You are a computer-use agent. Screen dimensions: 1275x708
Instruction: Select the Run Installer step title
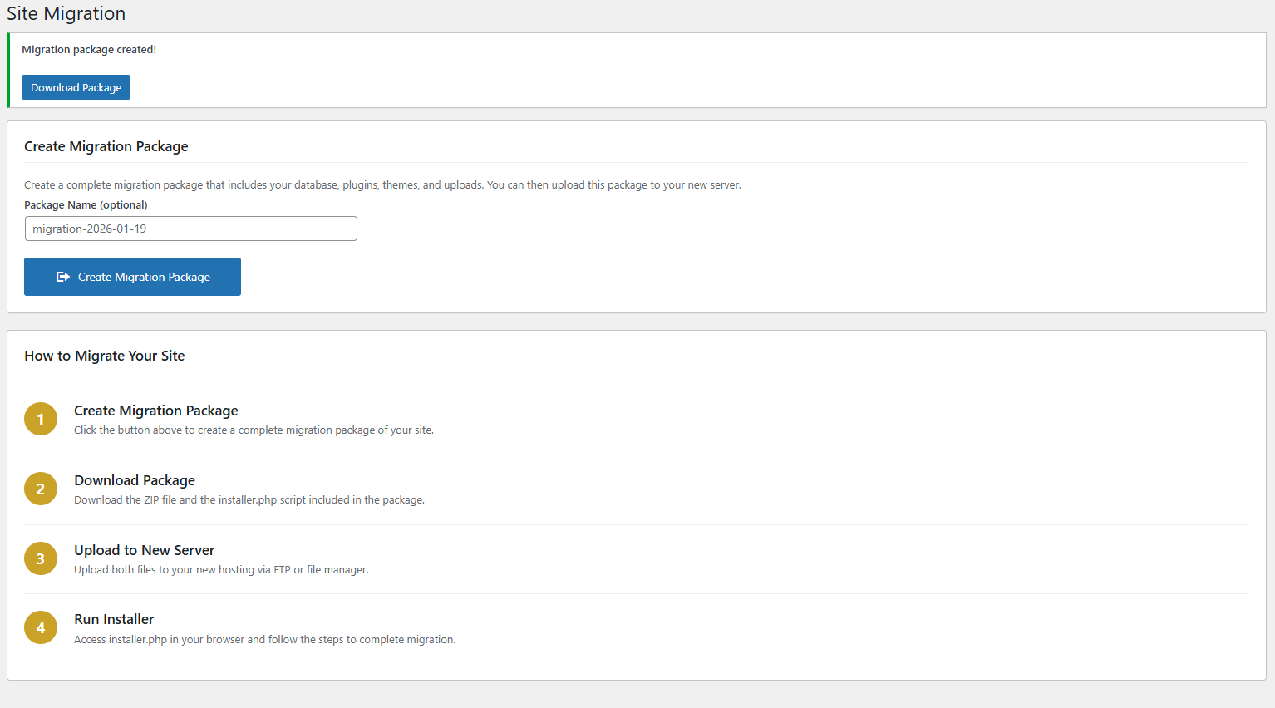(x=114, y=619)
